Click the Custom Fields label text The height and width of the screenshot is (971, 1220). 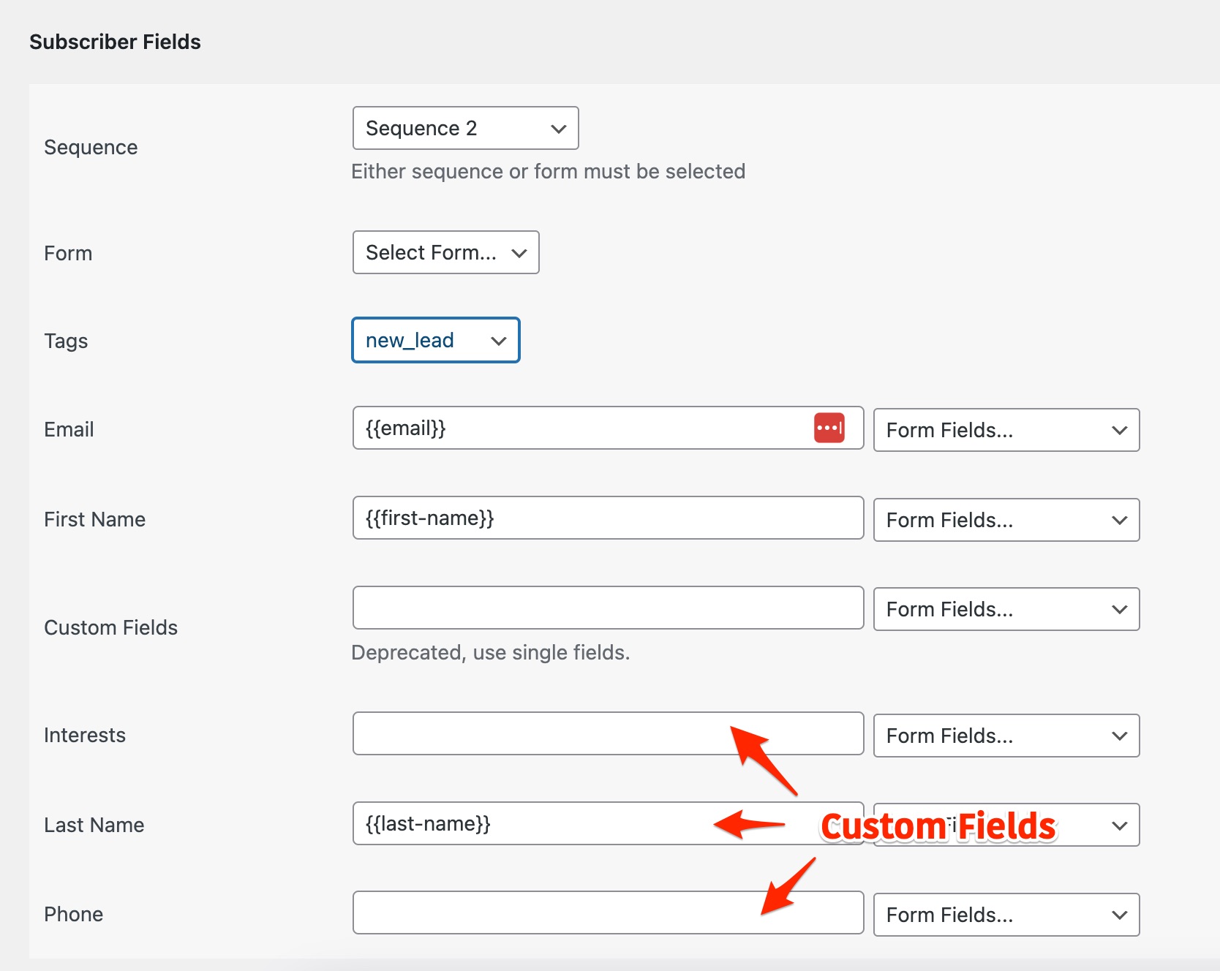[x=110, y=627]
